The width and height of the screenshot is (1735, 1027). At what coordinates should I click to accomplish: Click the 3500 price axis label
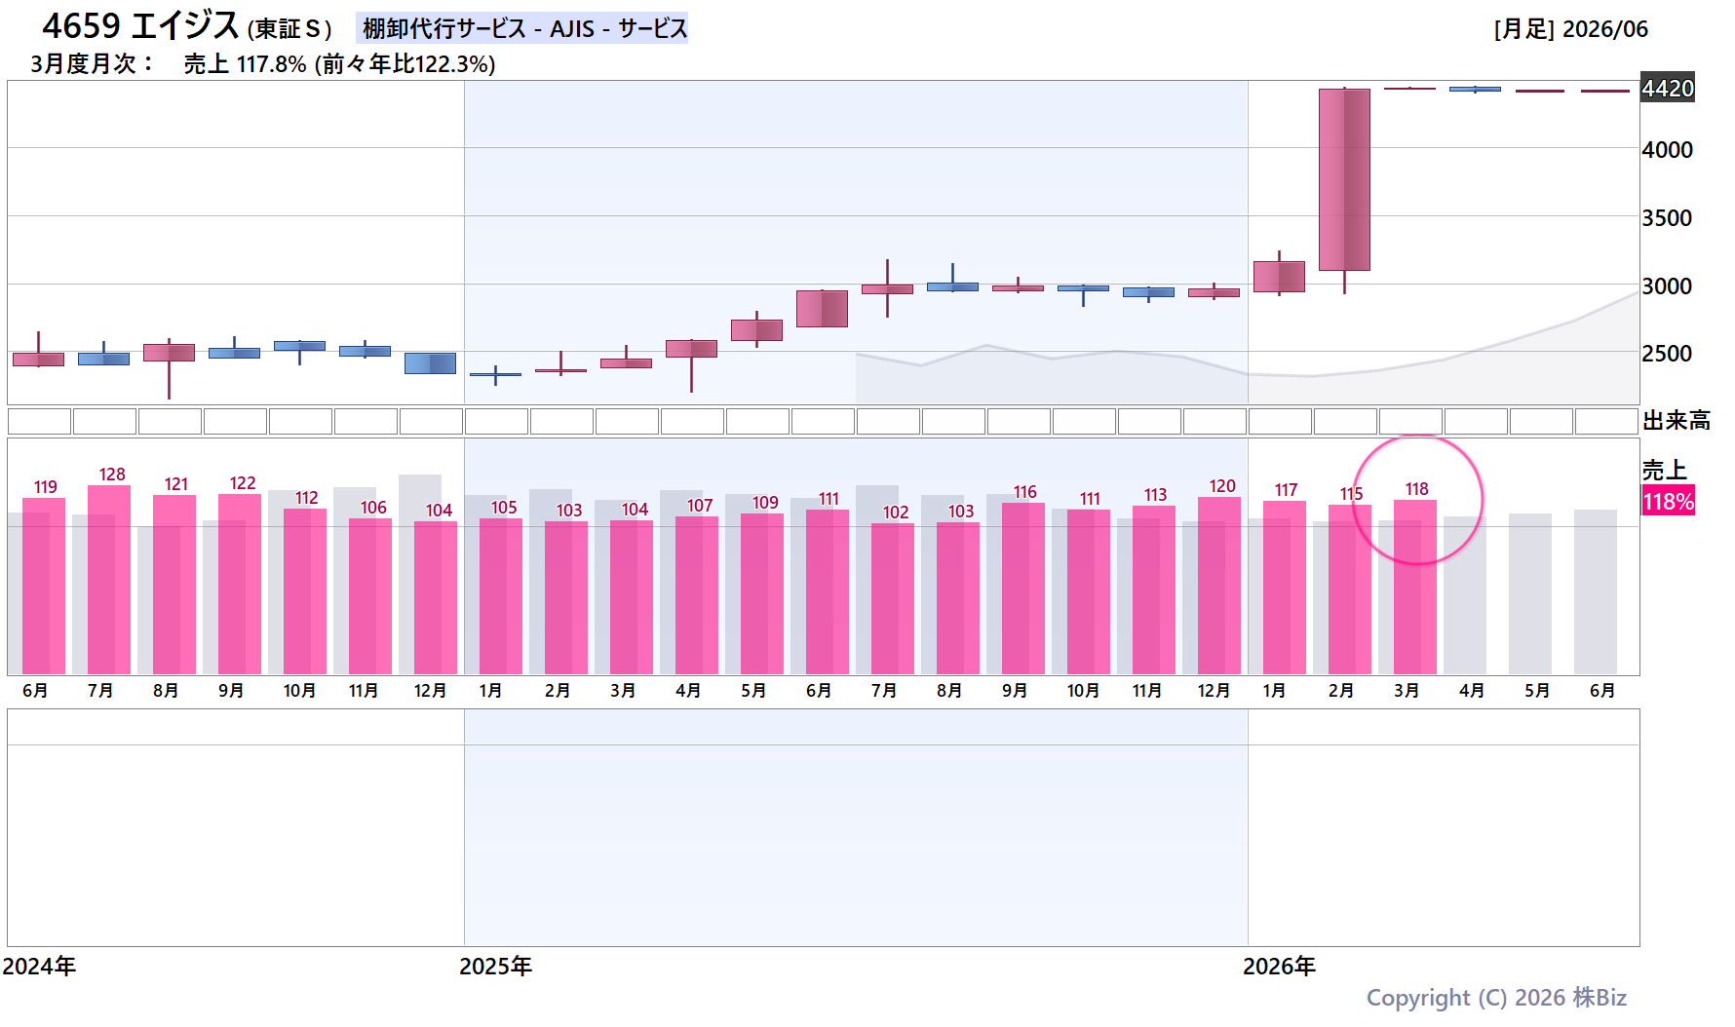click(1667, 218)
